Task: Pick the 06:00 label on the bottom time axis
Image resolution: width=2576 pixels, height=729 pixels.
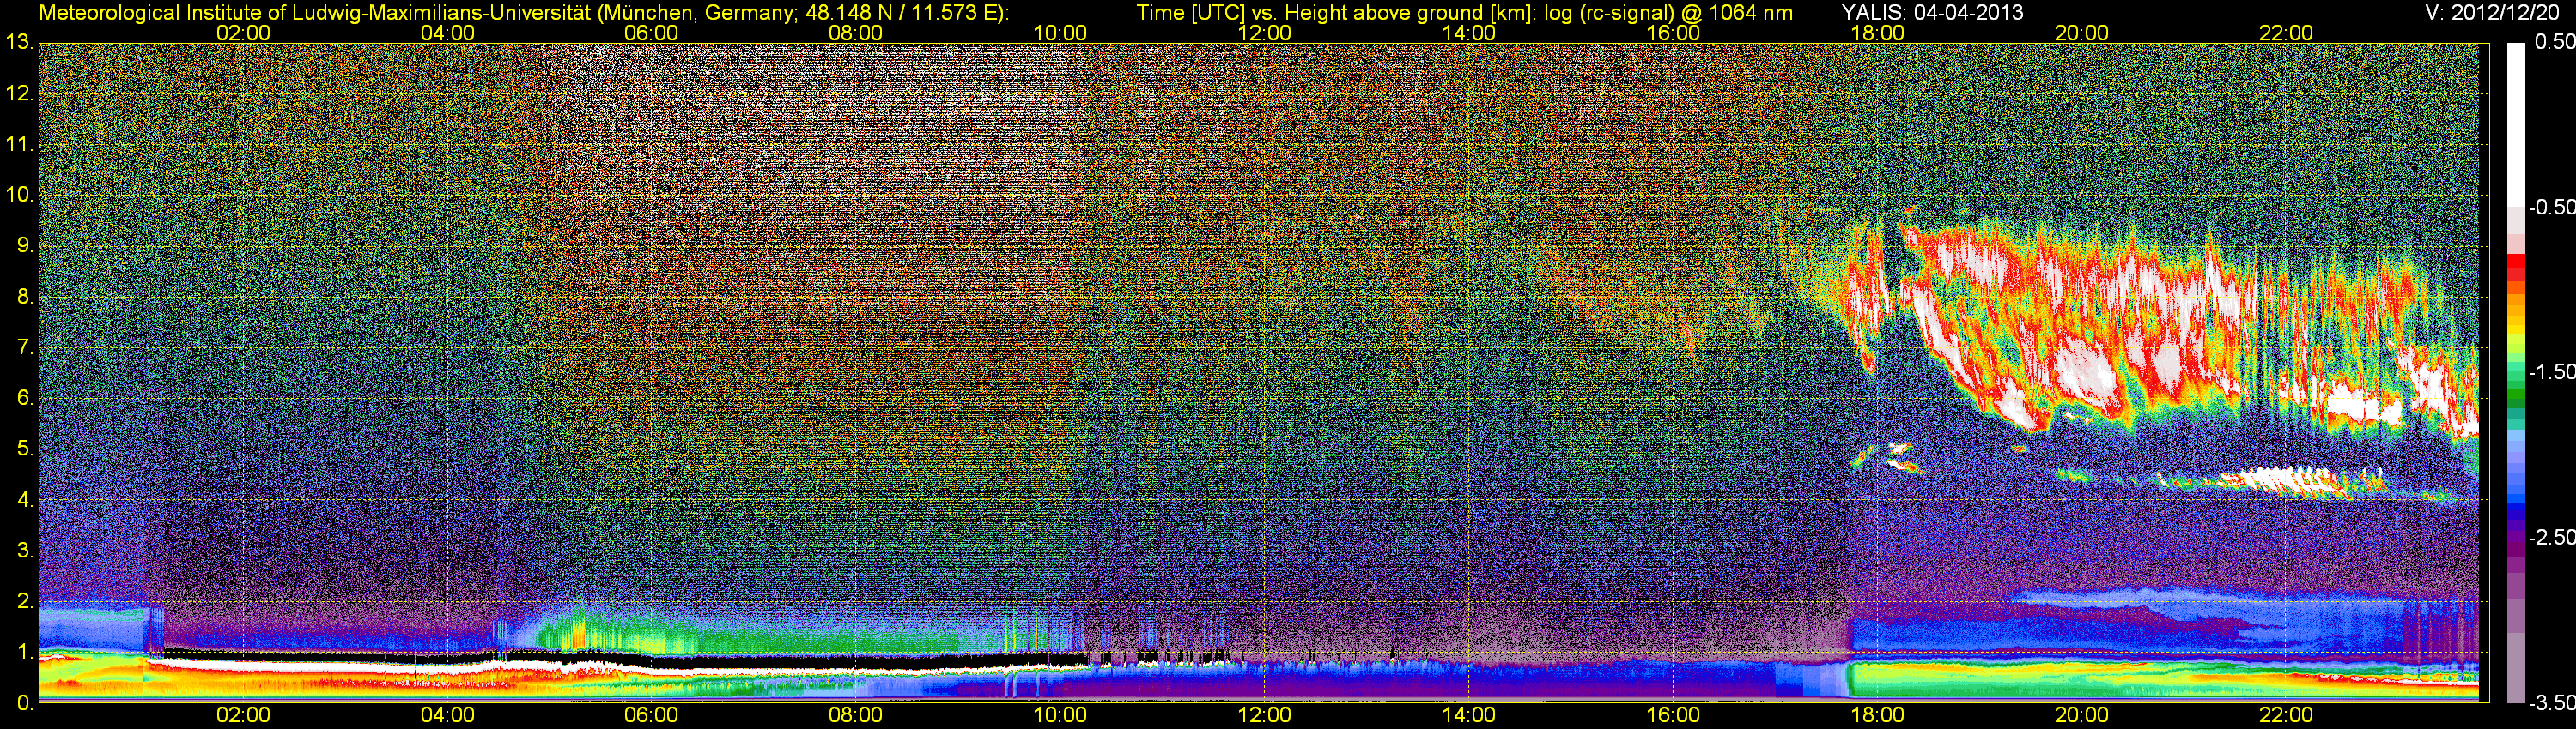Action: (x=651, y=715)
